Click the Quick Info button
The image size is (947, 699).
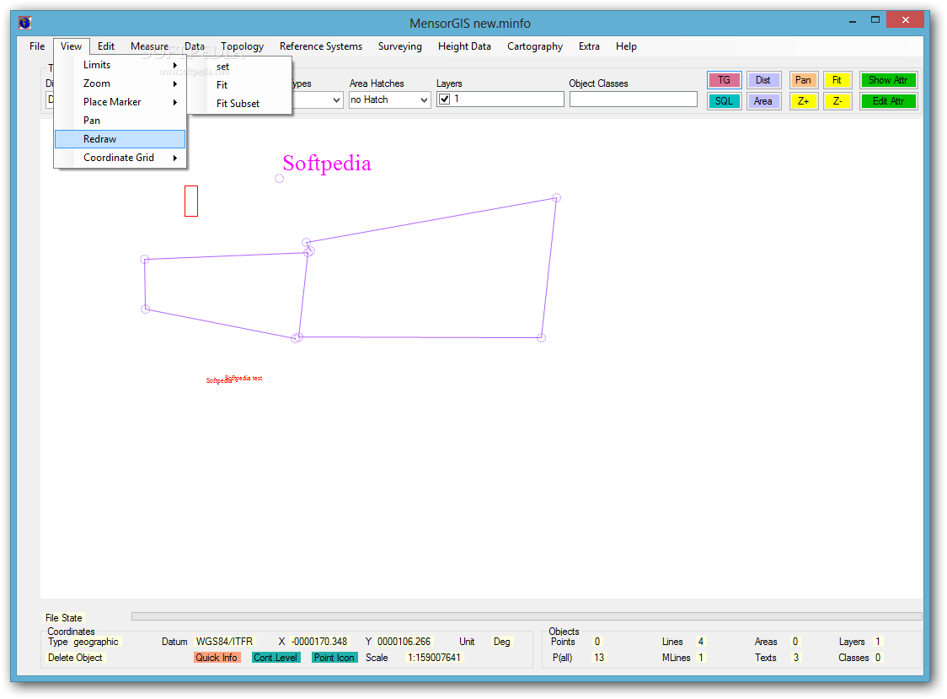[x=217, y=658]
